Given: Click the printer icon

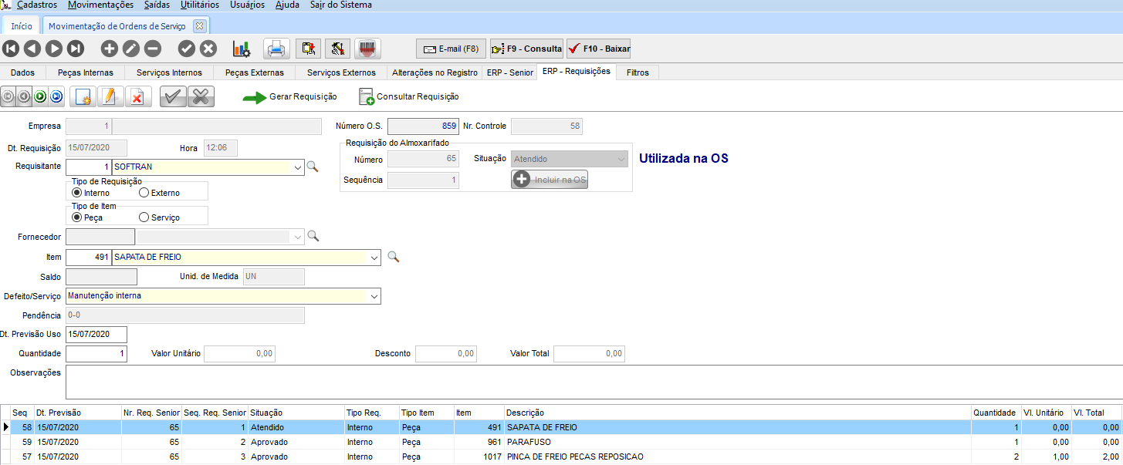Looking at the screenshot, I should click(x=276, y=49).
